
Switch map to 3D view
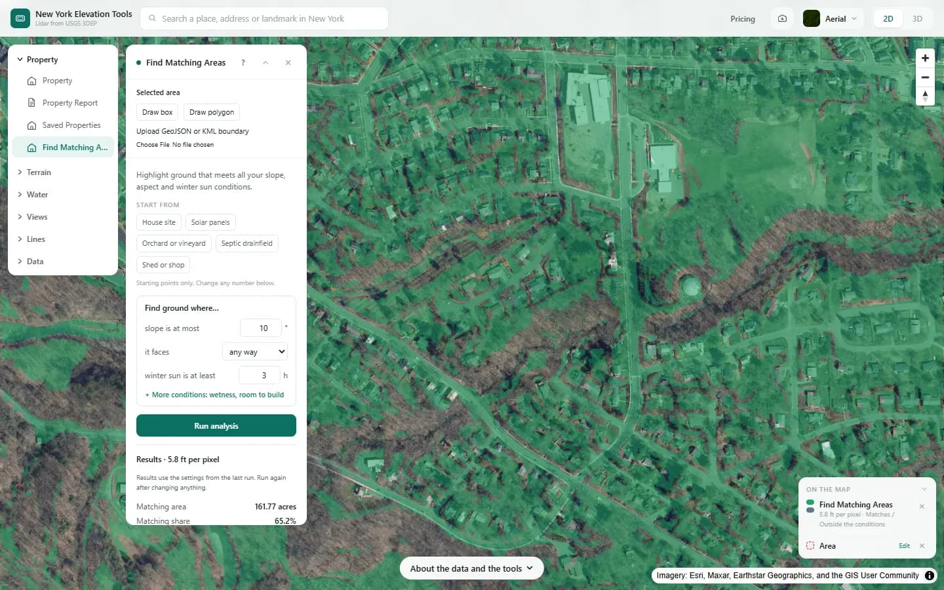(x=917, y=18)
